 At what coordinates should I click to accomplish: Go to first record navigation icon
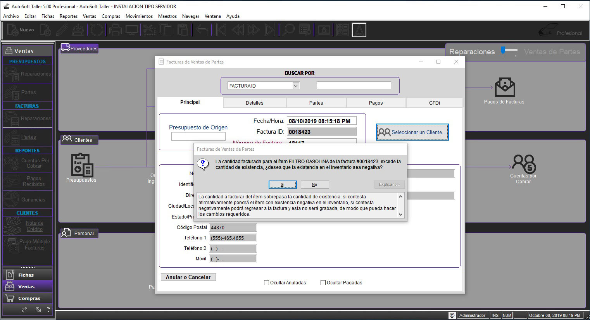221,30
